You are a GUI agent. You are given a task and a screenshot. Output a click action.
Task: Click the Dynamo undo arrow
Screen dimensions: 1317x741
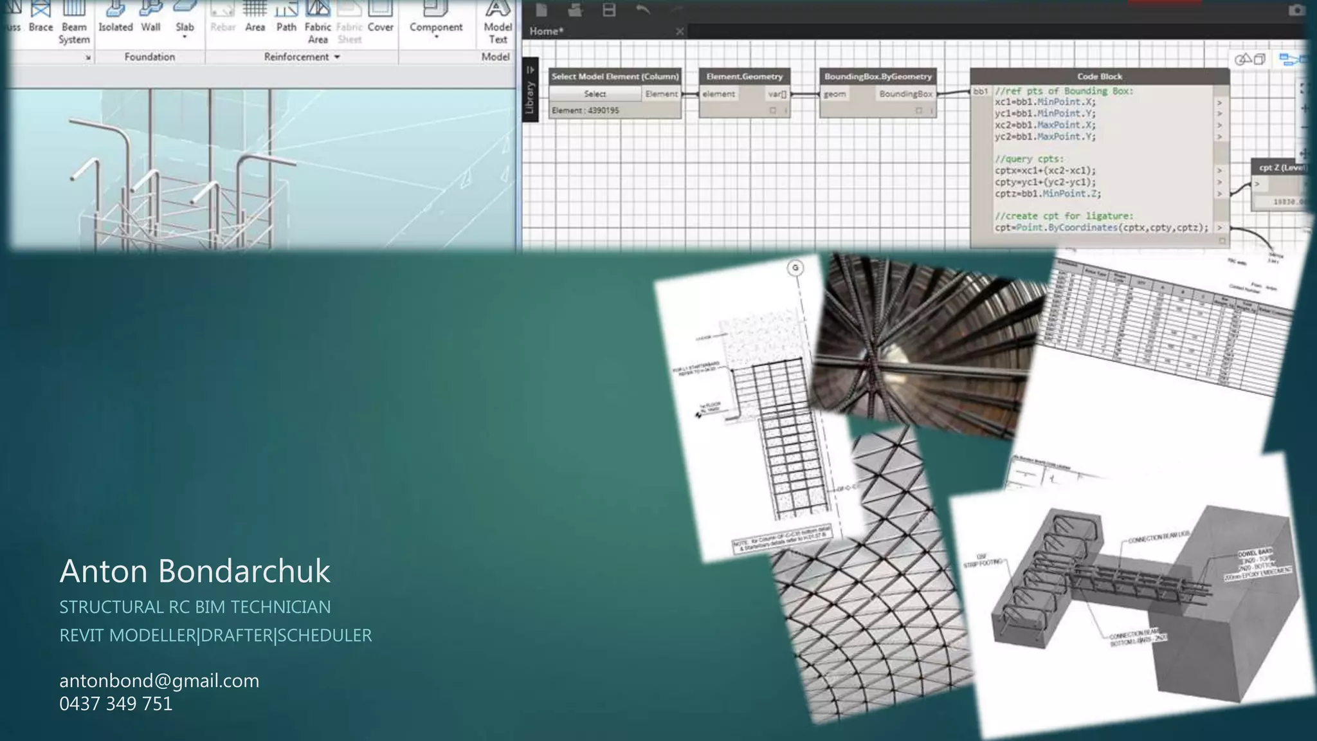(643, 10)
